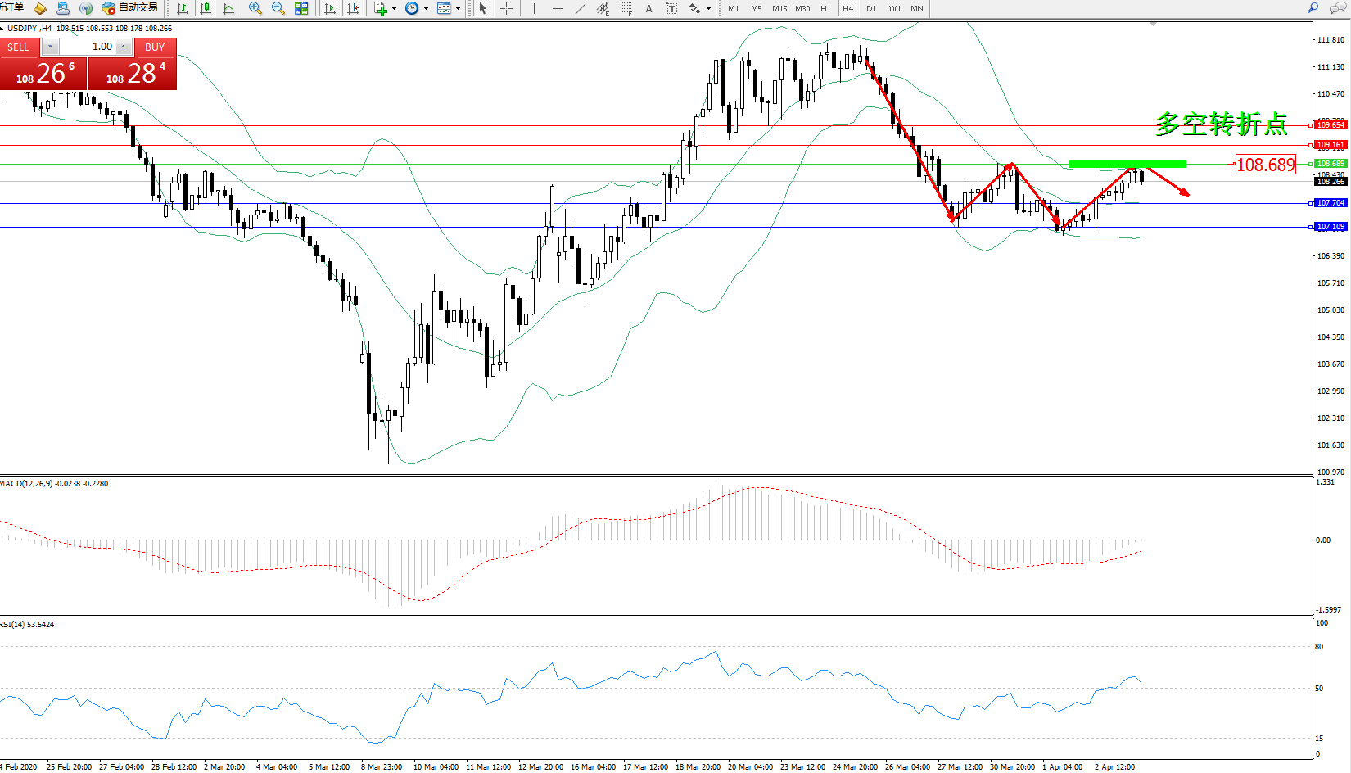This screenshot has height=773, width=1351.
Task: Switch to the D1 timeframe
Action: click(x=871, y=8)
